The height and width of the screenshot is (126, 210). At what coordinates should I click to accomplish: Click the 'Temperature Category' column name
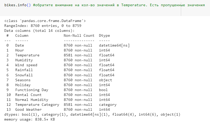point(37,105)
